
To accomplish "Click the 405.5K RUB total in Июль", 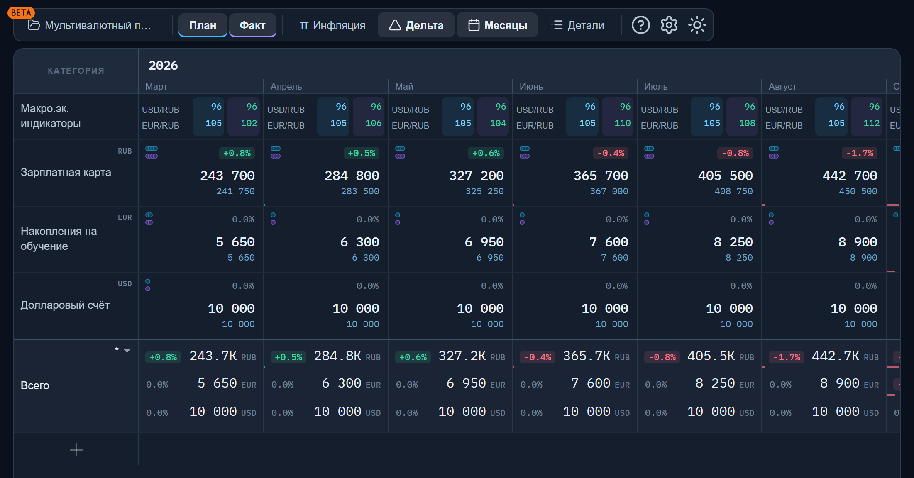I will [721, 356].
